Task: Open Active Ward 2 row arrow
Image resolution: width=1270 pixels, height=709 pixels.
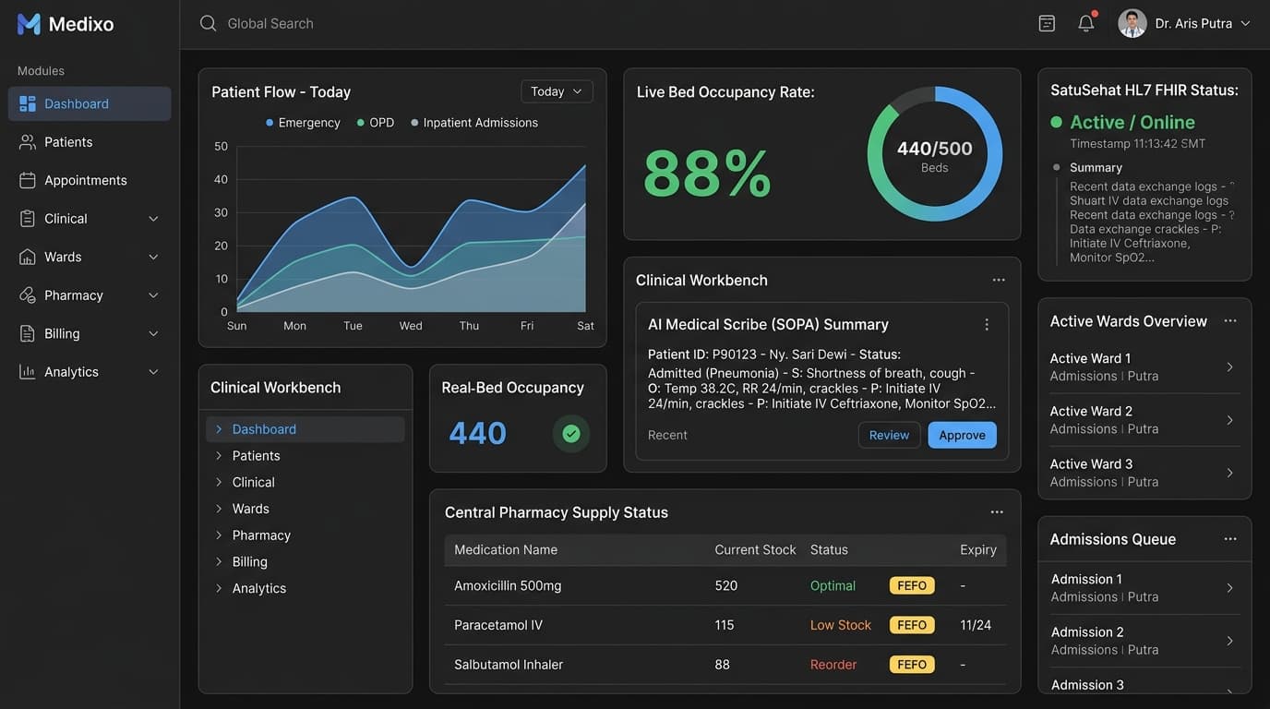Action: [x=1230, y=420]
